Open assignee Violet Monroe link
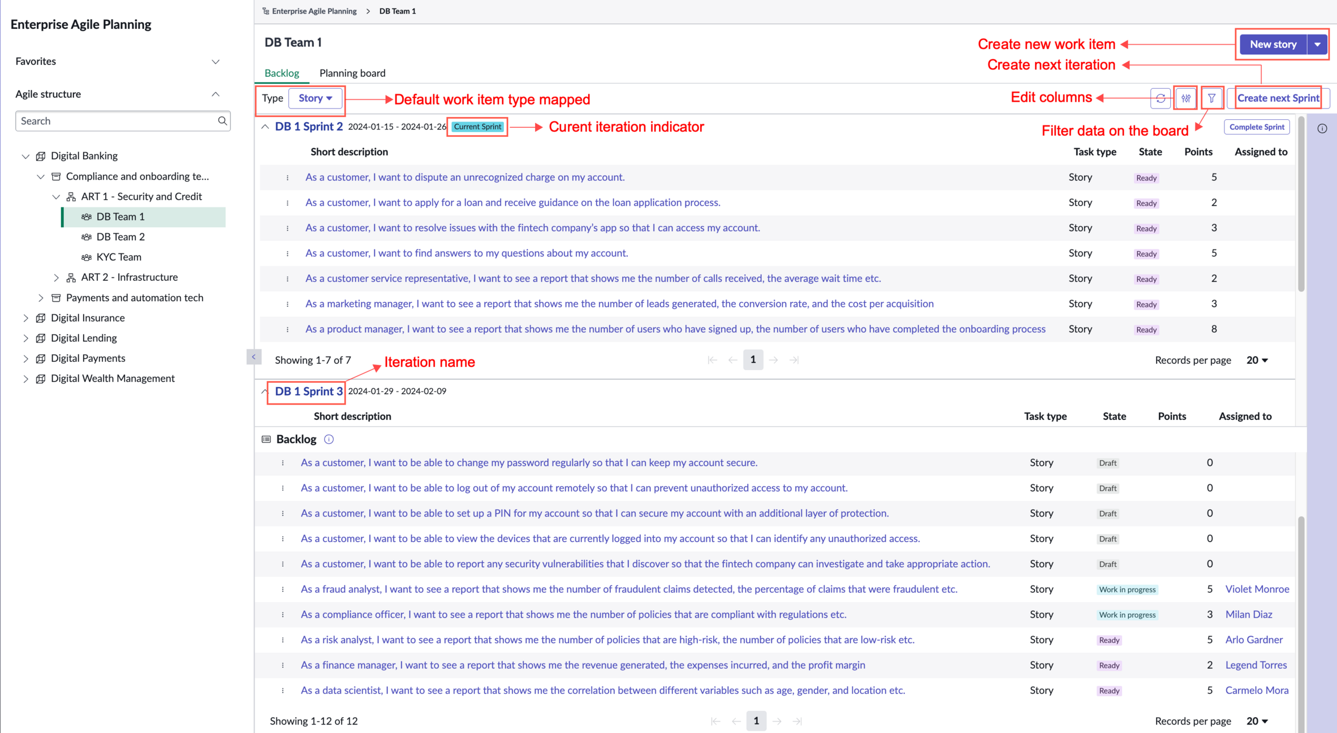 click(1257, 589)
